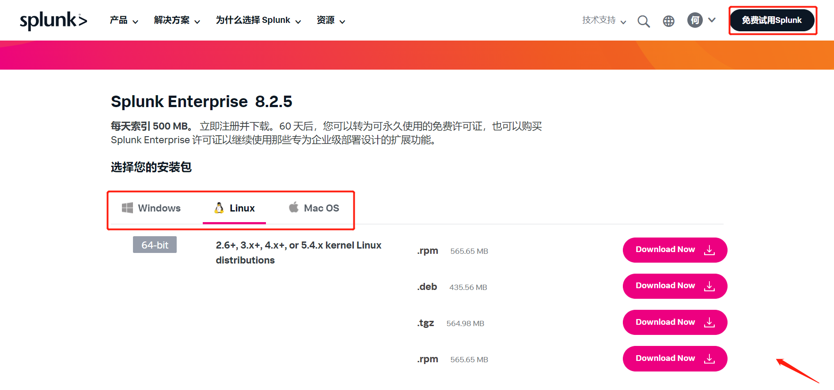
Task: Expand the 为什么选择 Splunk menu
Action: [258, 20]
